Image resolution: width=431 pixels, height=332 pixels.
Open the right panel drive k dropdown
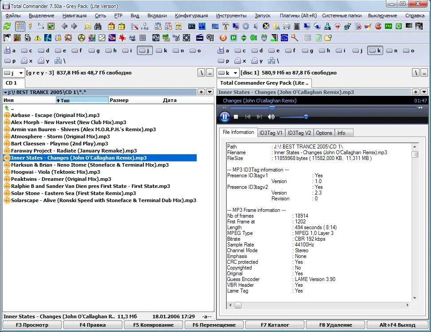tap(235, 73)
